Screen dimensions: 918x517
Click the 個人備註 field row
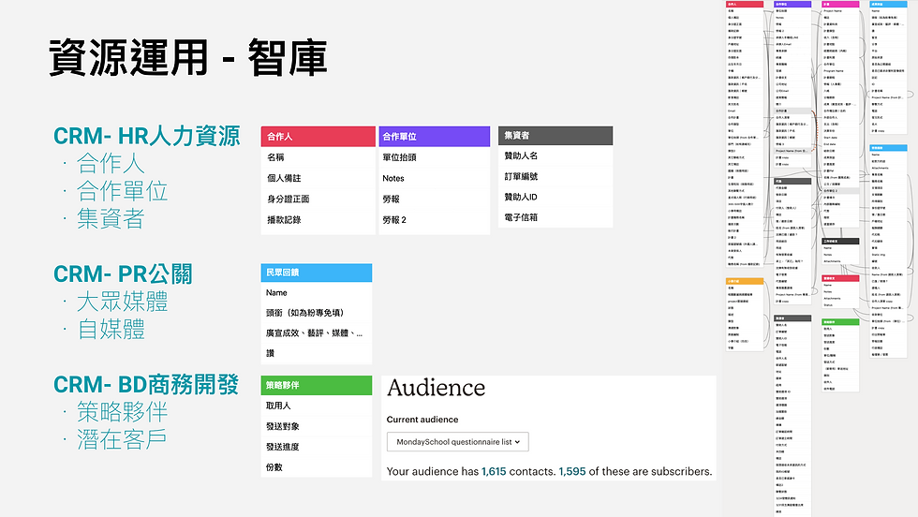coord(318,178)
